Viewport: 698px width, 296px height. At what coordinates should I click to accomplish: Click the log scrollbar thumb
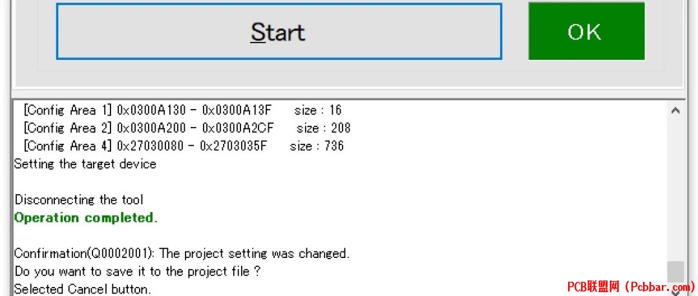[x=675, y=272]
